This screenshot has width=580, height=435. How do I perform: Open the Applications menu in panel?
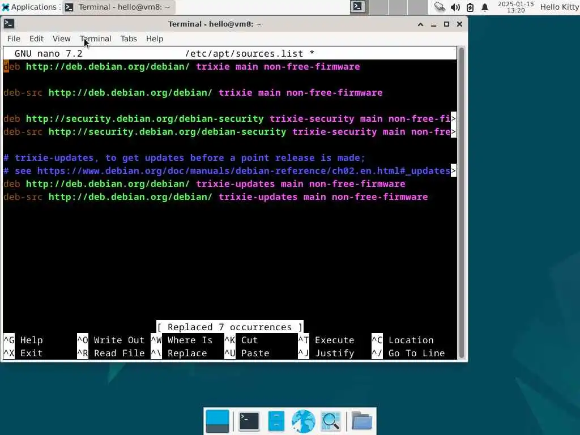pyautogui.click(x=31, y=7)
